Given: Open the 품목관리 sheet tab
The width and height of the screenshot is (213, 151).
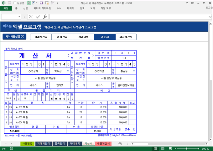Looking at the screenshot, I should tap(60, 143).
